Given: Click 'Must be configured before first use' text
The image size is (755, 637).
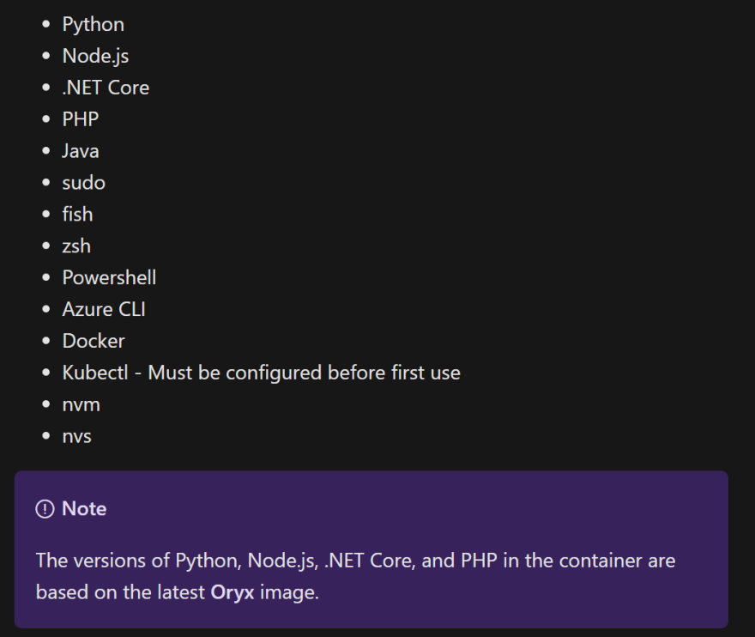Looking at the screenshot, I should point(304,373).
